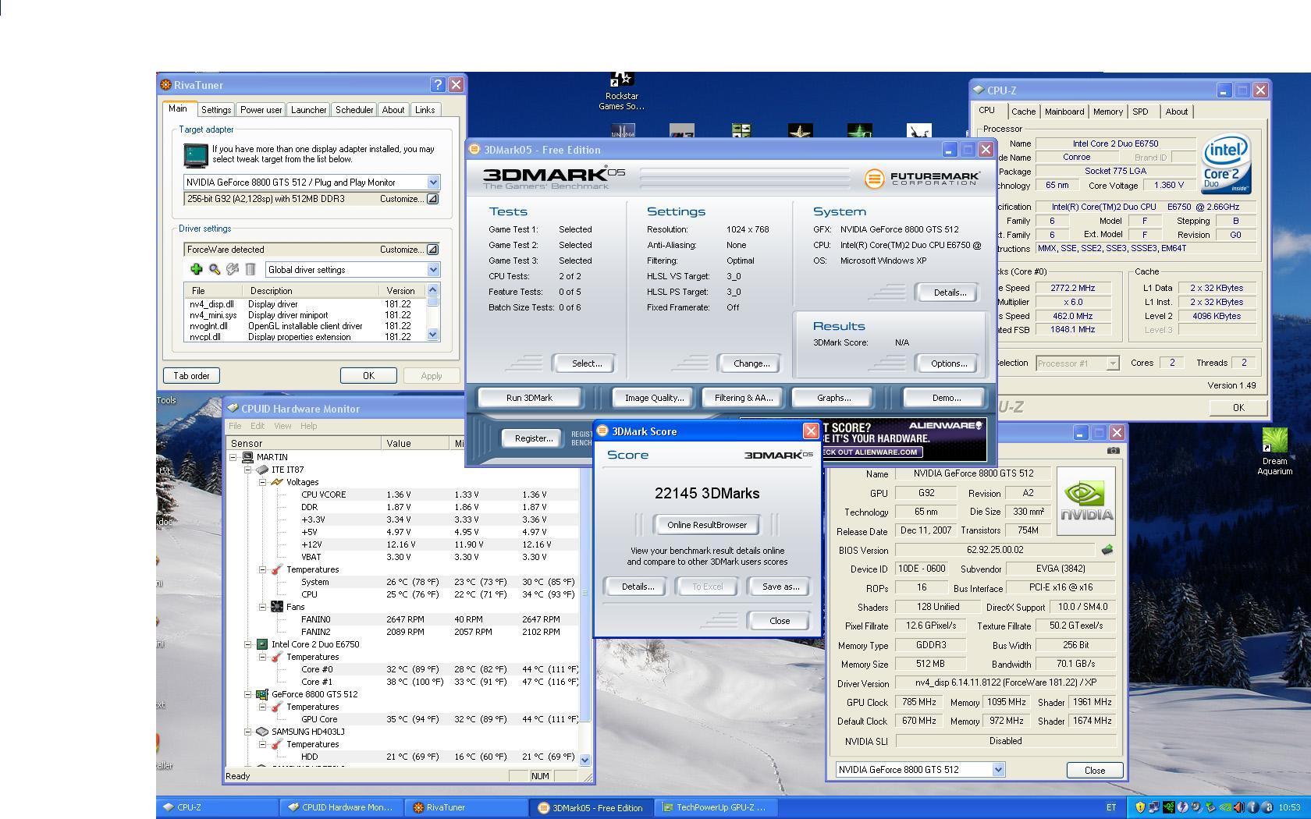Switch to RivaTuner Scheduler tab
The width and height of the screenshot is (1311, 819).
click(354, 110)
